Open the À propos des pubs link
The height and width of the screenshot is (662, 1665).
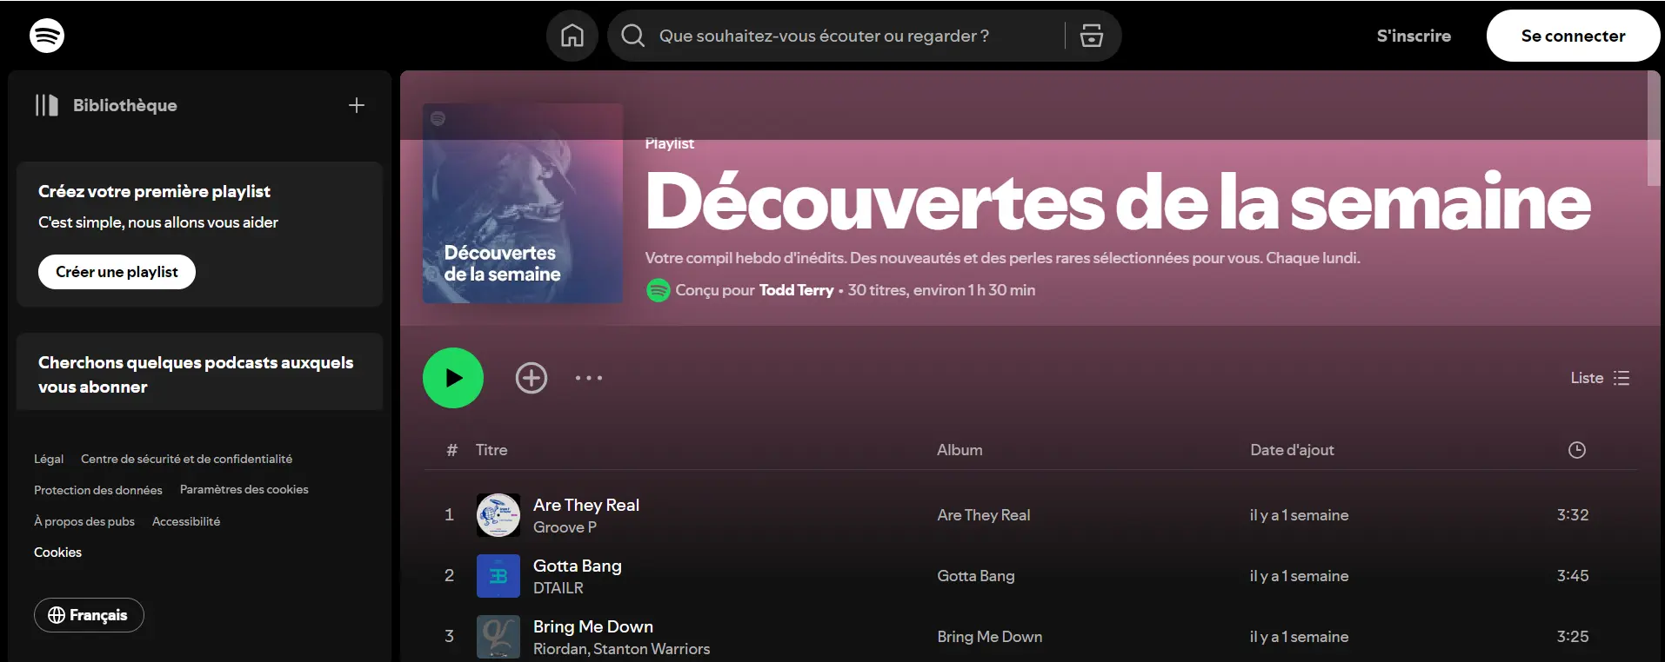point(84,521)
